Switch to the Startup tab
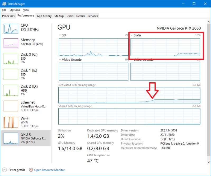The image size is (211, 176). coord(59,16)
